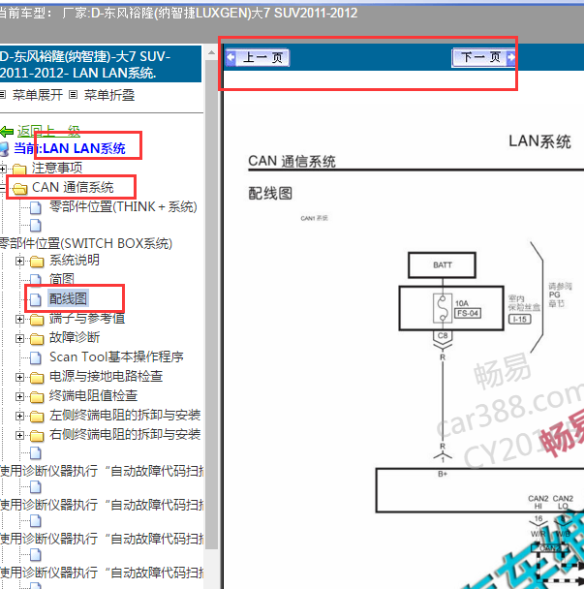This screenshot has width=584, height=589.
Task: Click the 电源与接地电路检查 folder icon
Action: point(37,378)
